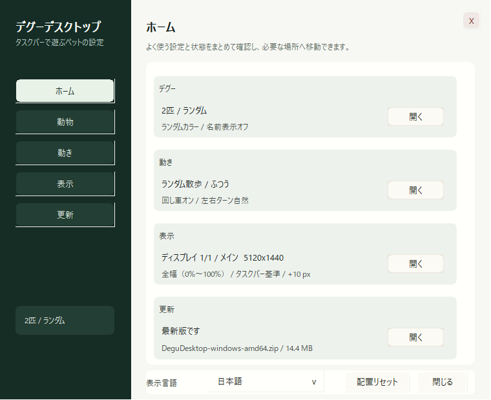Click the text '回し車オン / 左右ターン自然'
Screen dimensions: 491x400
click(205, 201)
